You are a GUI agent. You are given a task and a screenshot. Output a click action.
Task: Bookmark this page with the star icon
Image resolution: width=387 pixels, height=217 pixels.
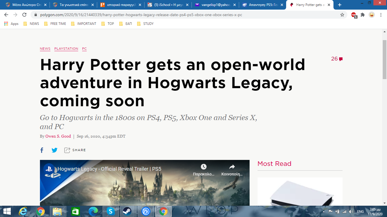(x=342, y=15)
